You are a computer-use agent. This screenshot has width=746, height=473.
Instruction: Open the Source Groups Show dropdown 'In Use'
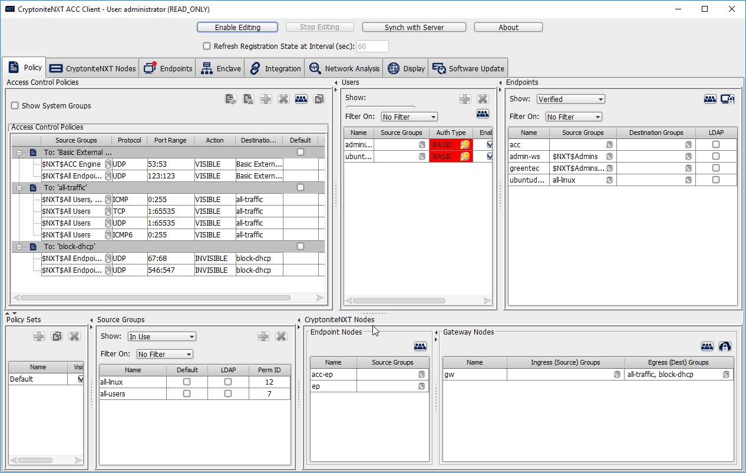[161, 336]
